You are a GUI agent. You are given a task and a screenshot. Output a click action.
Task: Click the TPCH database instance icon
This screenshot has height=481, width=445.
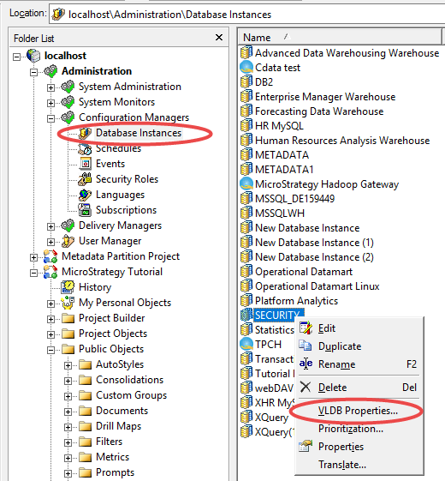[246, 344]
